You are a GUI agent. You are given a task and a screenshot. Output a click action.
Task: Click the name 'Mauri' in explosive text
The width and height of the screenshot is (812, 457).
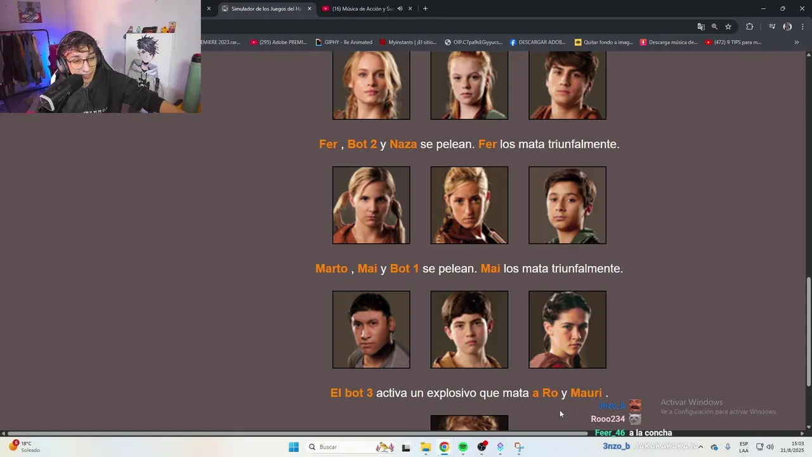(x=586, y=393)
